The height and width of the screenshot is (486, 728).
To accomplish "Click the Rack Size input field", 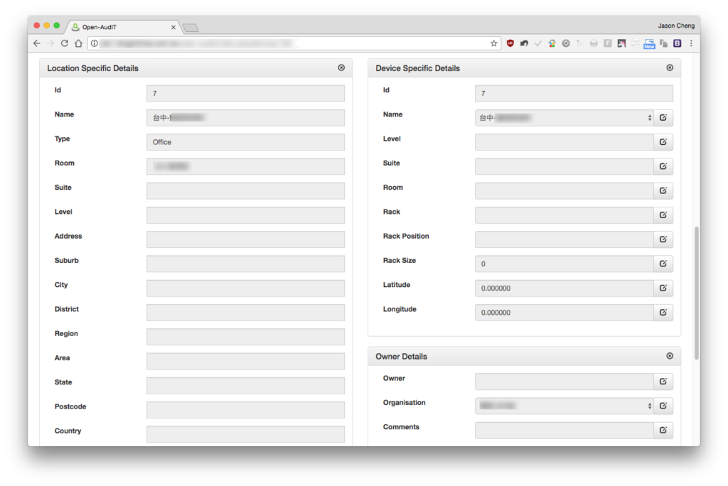I will pyautogui.click(x=564, y=264).
